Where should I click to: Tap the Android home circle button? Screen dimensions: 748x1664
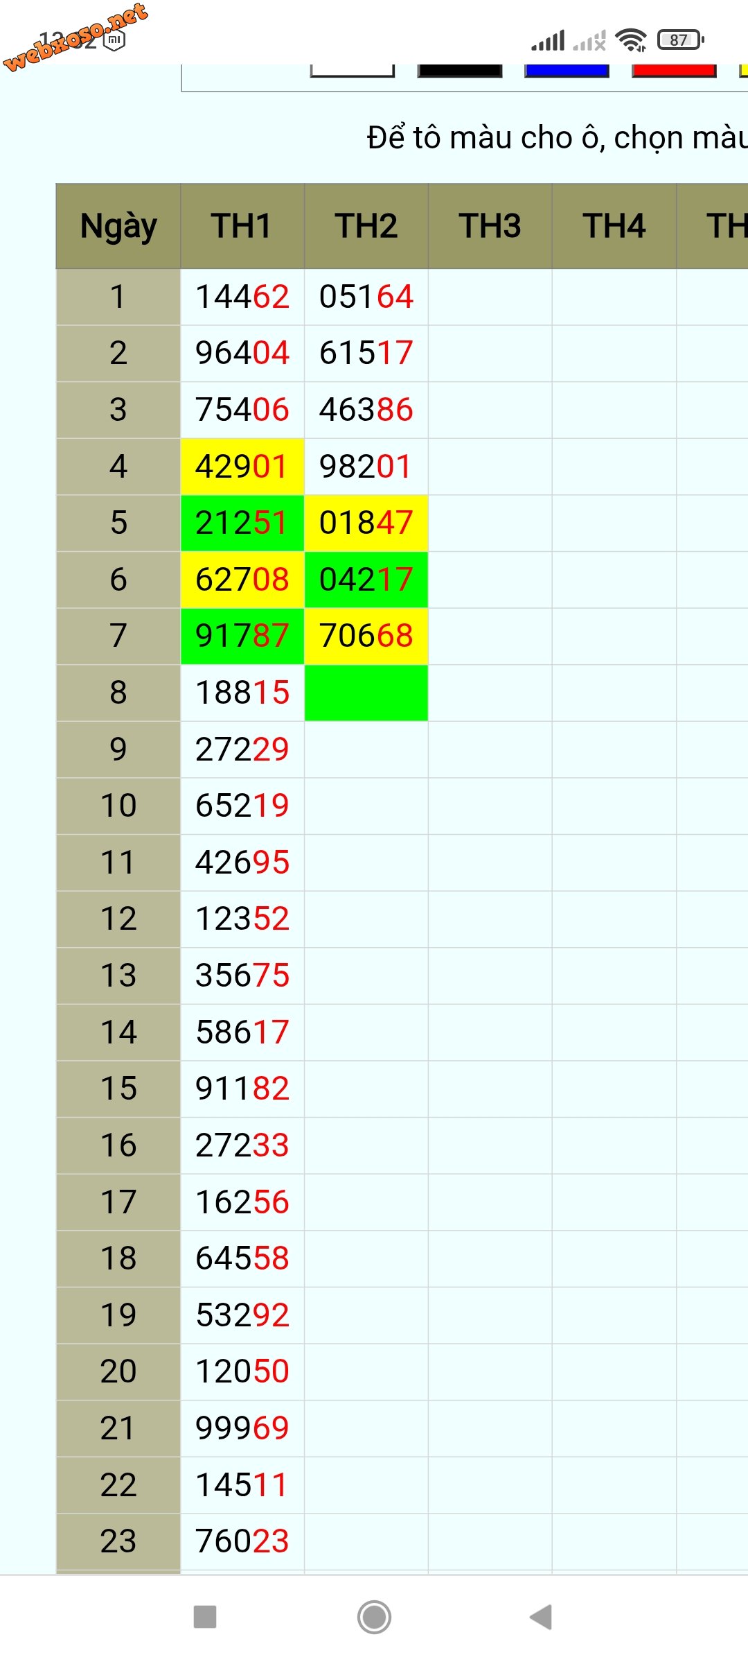[x=374, y=1617]
